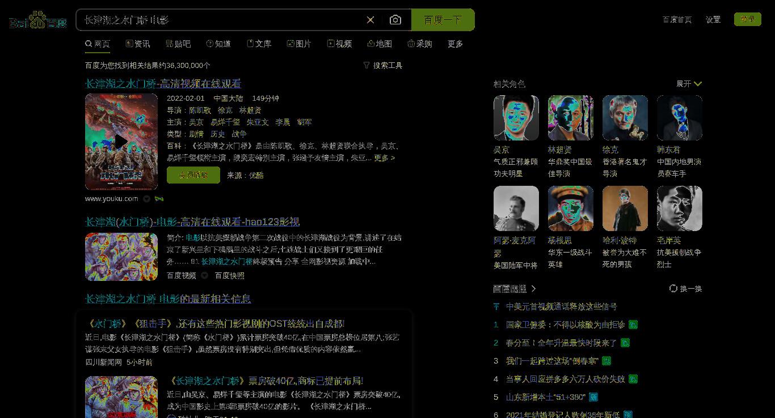Click 百度视频 source link
Image resolution: width=775 pixels, height=418 pixels.
[x=182, y=276]
